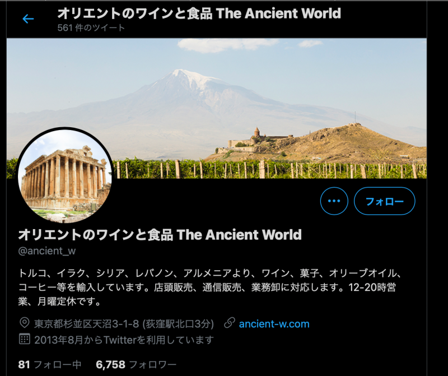Follow the account with フォロー button
Screen dimensions: 448x376
[x=385, y=201]
